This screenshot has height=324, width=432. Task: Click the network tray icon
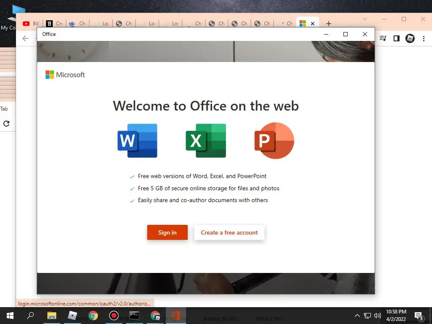click(367, 316)
